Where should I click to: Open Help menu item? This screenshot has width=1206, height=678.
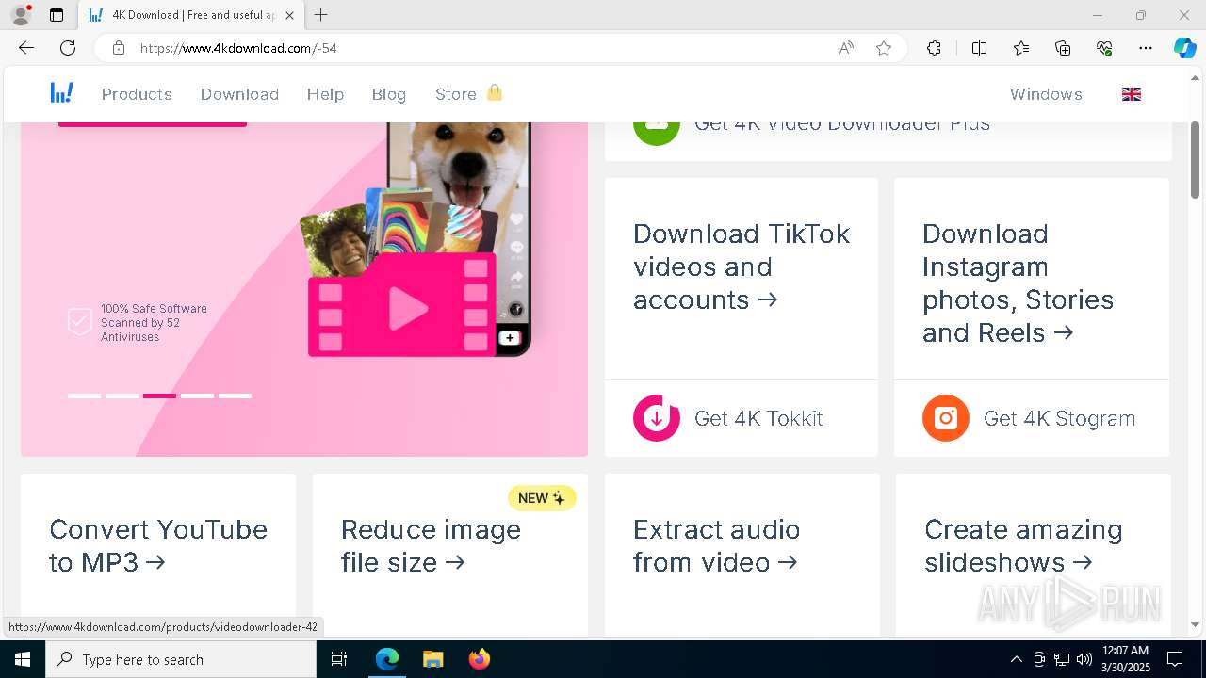tap(325, 94)
